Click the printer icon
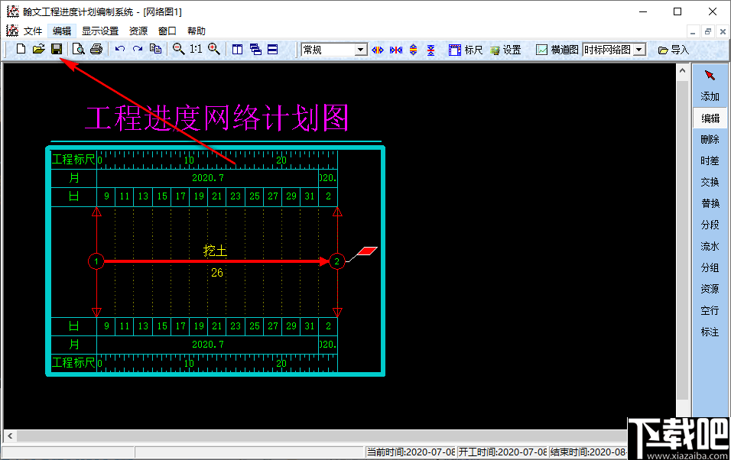731x460 pixels. click(96, 49)
